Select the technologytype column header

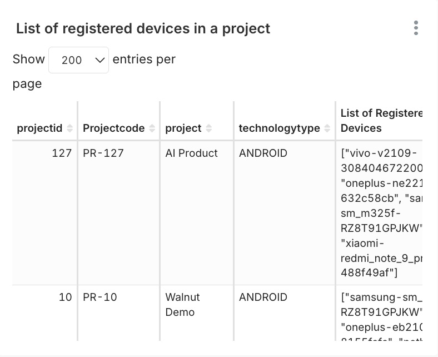[279, 128]
